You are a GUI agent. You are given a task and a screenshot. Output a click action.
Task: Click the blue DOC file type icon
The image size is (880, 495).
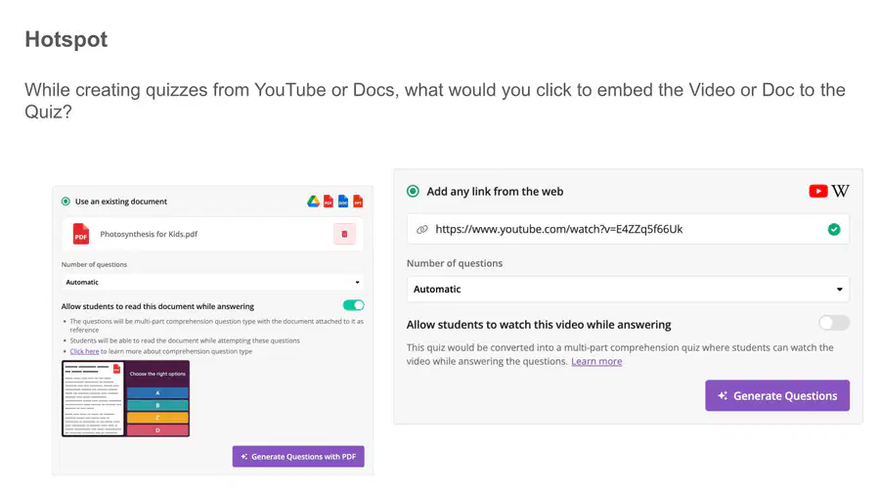pos(343,202)
